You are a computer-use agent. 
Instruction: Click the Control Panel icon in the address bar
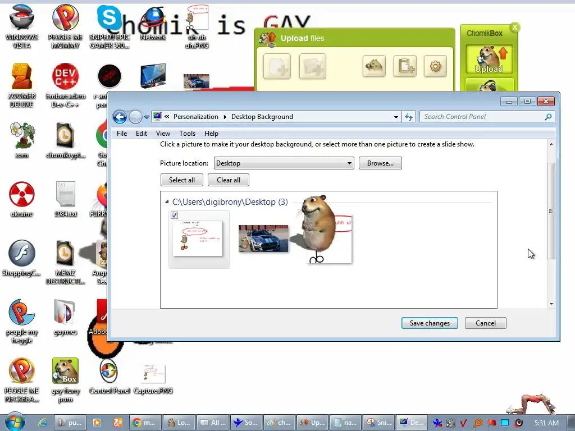(x=157, y=117)
